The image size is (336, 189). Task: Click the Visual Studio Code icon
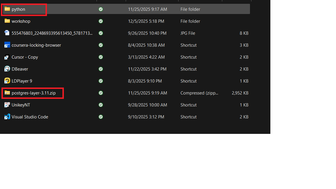click(x=7, y=117)
